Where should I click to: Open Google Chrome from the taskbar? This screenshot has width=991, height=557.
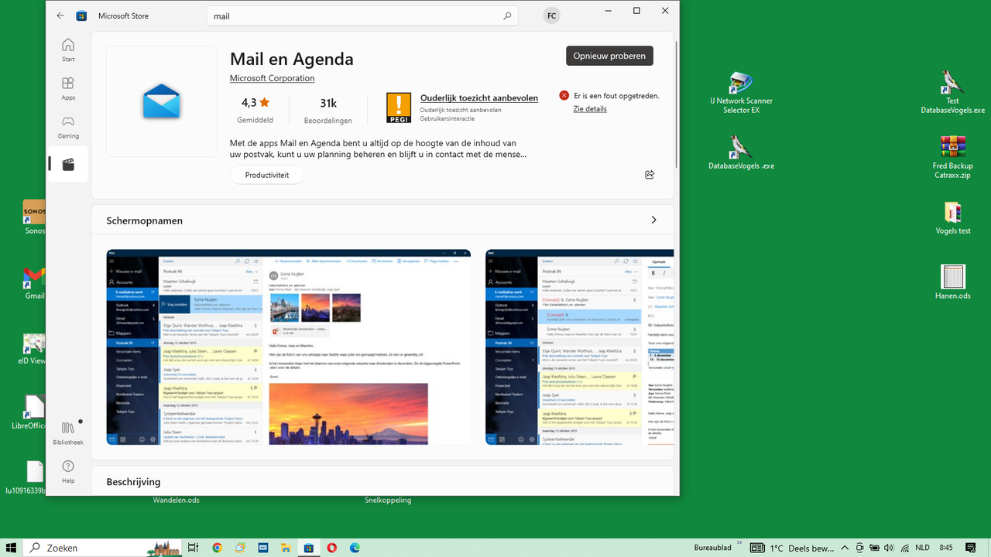point(217,548)
